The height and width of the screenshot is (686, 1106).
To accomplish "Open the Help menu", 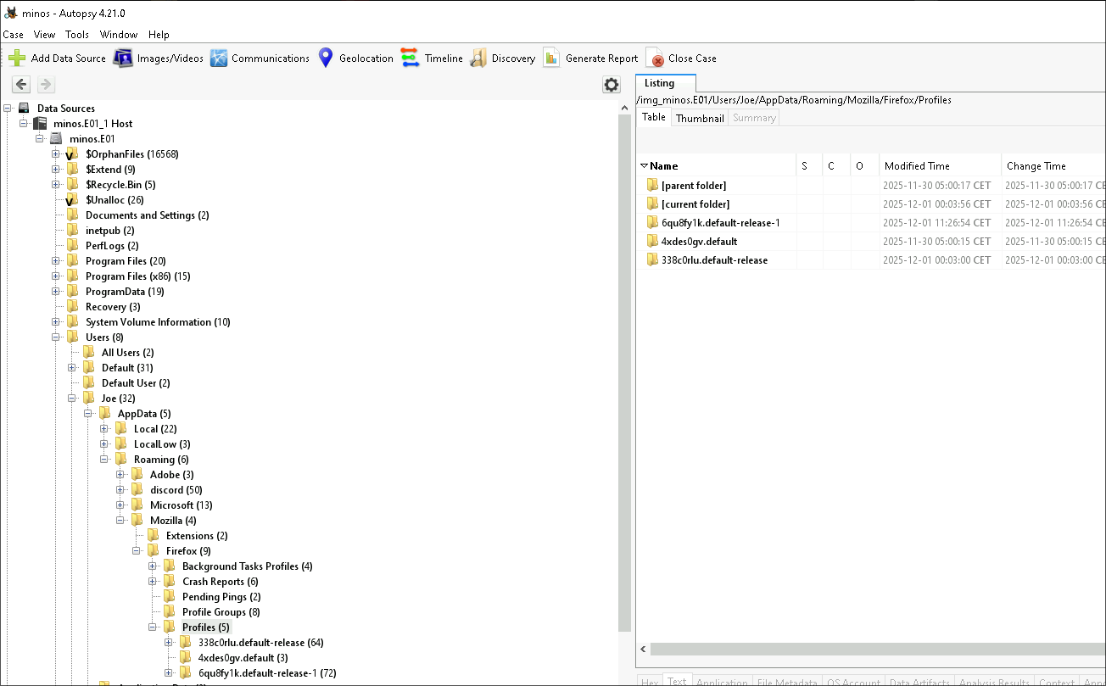I will (x=159, y=35).
